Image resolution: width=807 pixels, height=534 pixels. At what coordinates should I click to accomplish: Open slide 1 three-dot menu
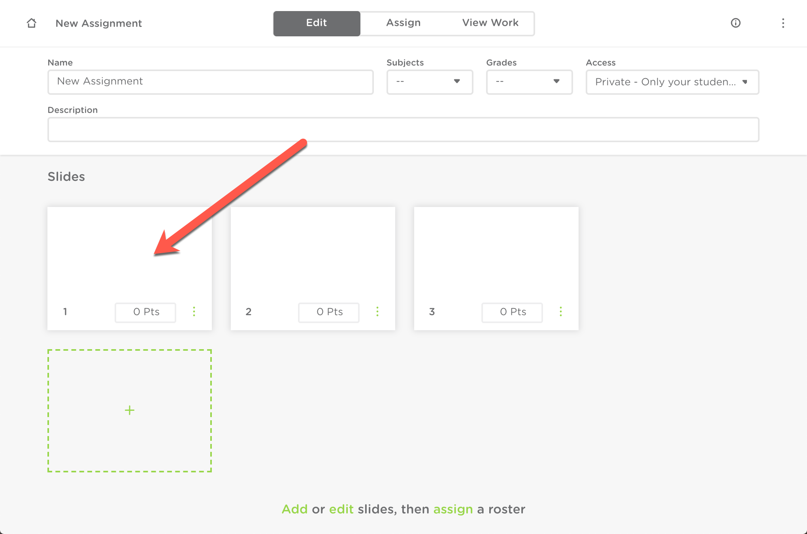pyautogui.click(x=194, y=312)
